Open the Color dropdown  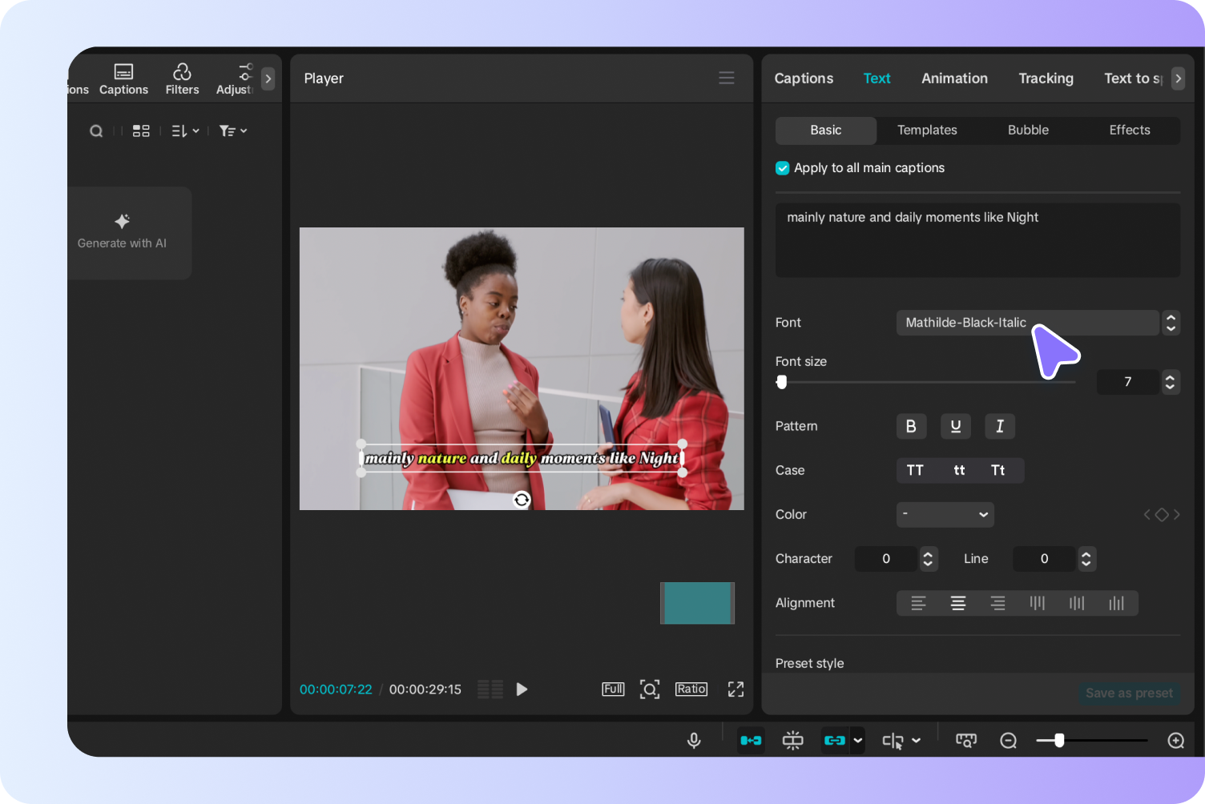945,514
